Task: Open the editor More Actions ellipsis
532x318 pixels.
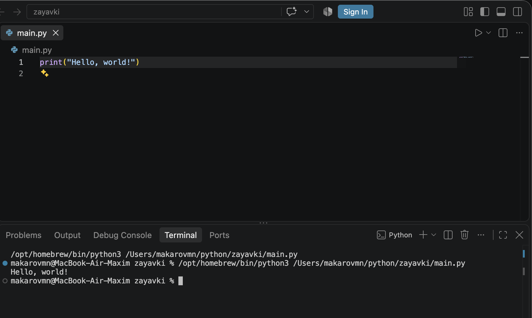Action: pyautogui.click(x=519, y=33)
